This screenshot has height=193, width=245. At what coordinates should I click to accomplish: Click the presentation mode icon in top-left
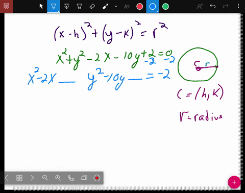[6, 6]
